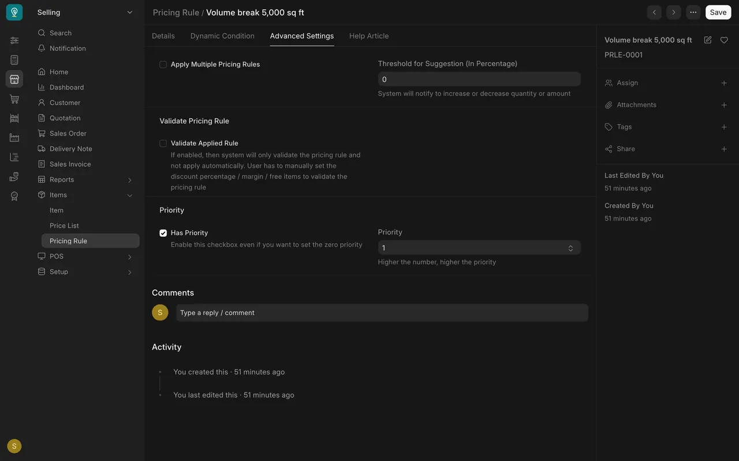Image resolution: width=739 pixels, height=461 pixels.
Task: Tick the Validate Applied Rule checkbox
Action: 163,143
